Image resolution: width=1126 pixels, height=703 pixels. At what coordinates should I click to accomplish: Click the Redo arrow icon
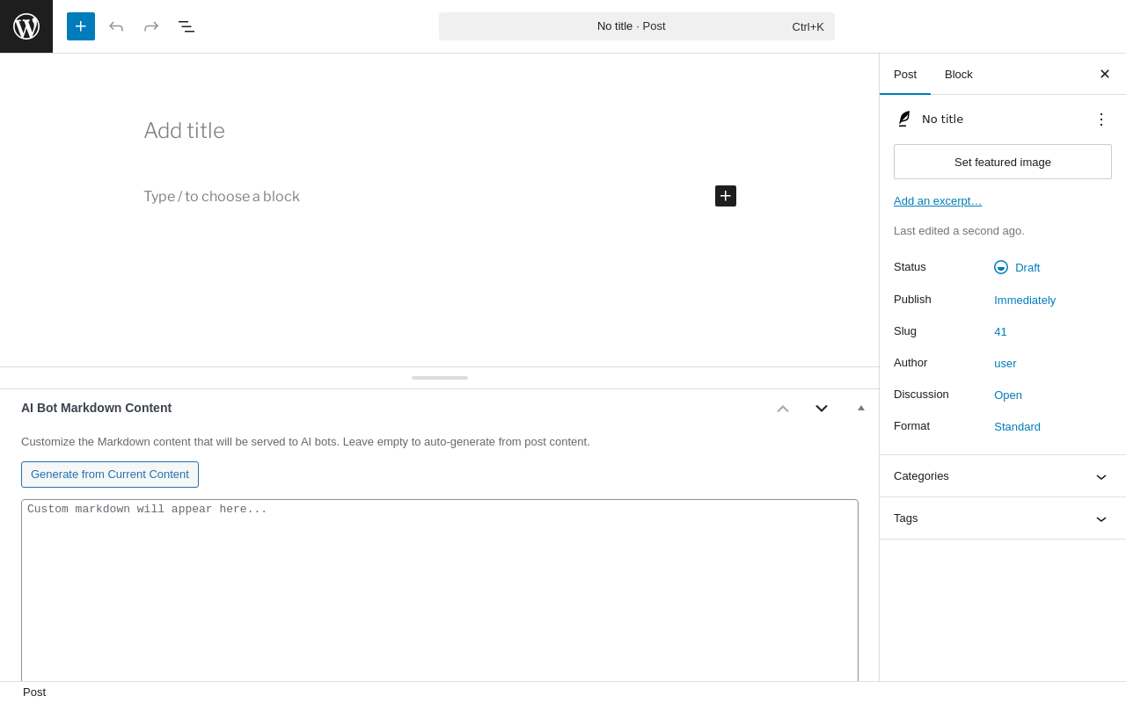[x=151, y=26]
